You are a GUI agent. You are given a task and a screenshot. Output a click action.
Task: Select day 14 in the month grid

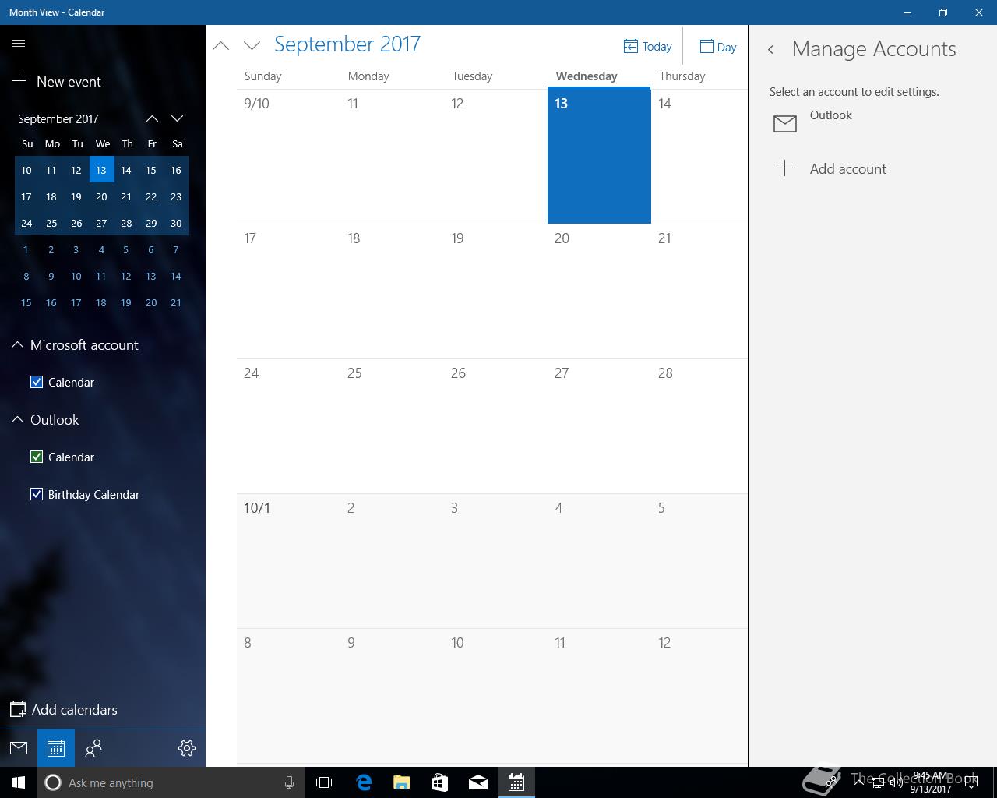(x=699, y=156)
